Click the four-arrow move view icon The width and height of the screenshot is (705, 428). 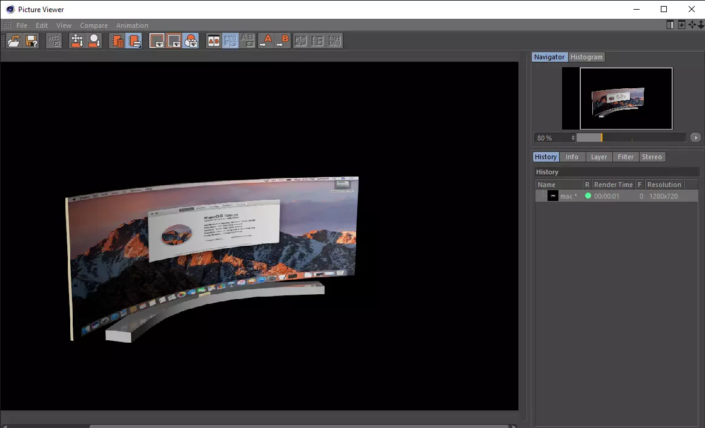(692, 25)
